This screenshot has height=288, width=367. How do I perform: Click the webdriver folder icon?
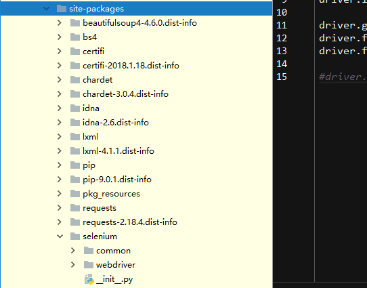tap(89, 265)
